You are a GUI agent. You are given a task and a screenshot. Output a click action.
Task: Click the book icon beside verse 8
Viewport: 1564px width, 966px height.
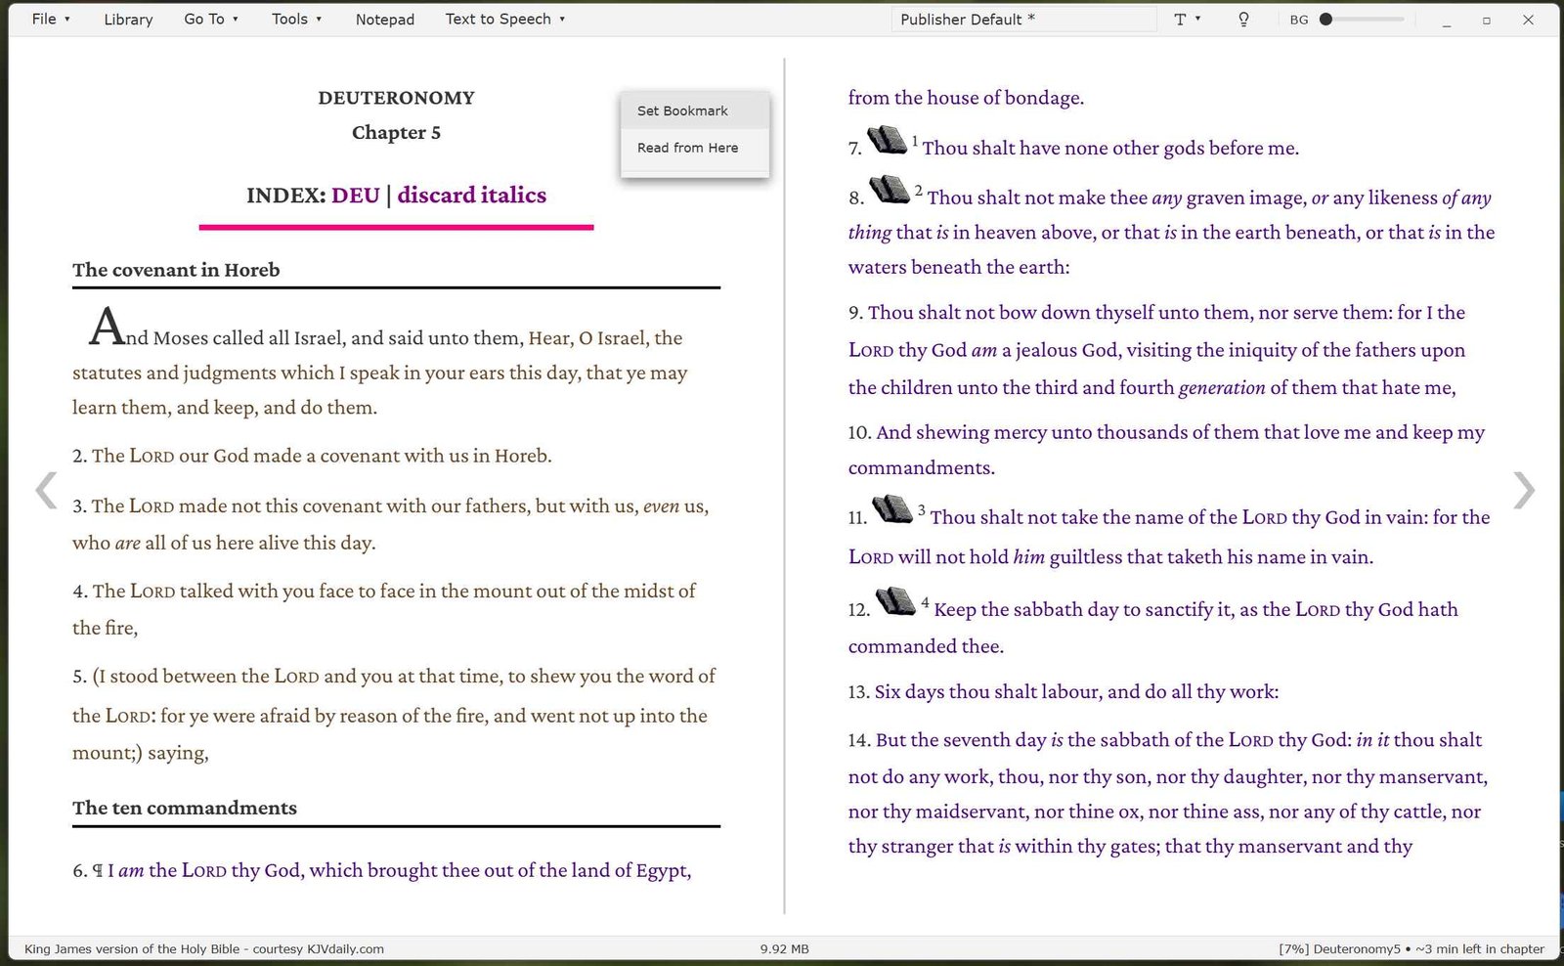coord(890,189)
